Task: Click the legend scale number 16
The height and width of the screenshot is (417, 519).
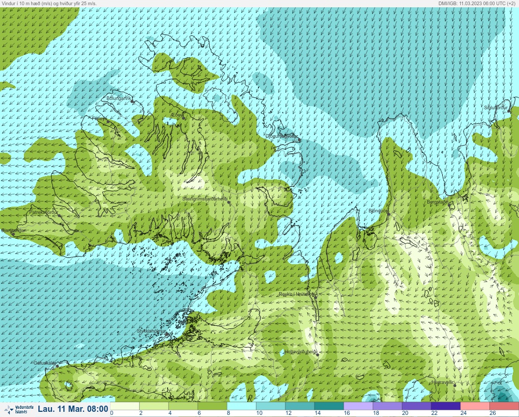Action: coord(347,413)
